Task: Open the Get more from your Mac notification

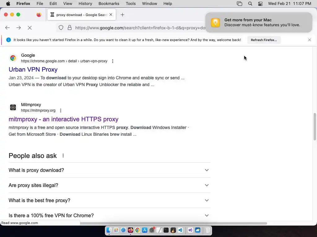Action: (x=258, y=22)
